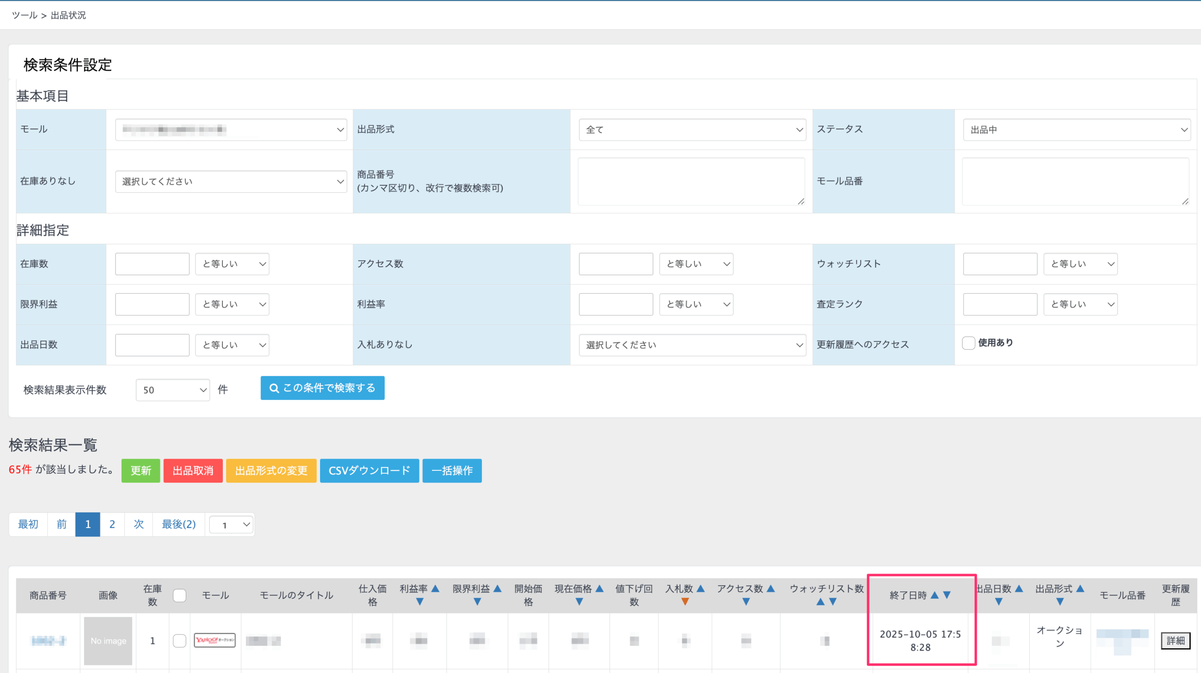Sort 出品日数 descending with down arrow
Image resolution: width=1201 pixels, height=673 pixels.
point(998,602)
